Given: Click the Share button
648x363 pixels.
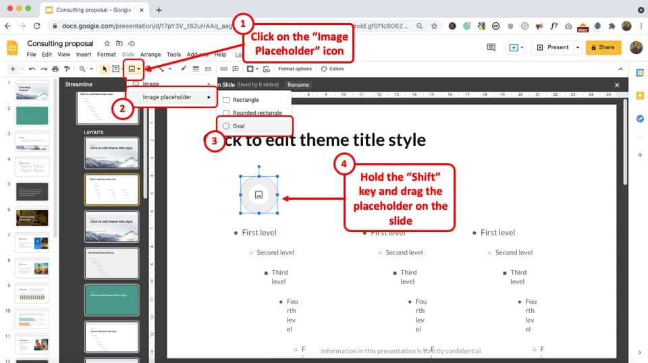Looking at the screenshot, I should click(603, 47).
